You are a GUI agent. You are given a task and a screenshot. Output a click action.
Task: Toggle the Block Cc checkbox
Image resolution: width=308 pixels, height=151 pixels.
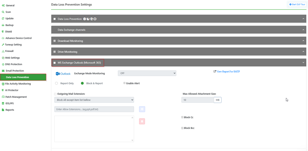[x=182, y=117]
